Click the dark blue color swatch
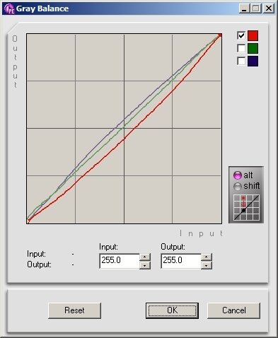The width and height of the screenshot is (278, 338). tap(253, 61)
